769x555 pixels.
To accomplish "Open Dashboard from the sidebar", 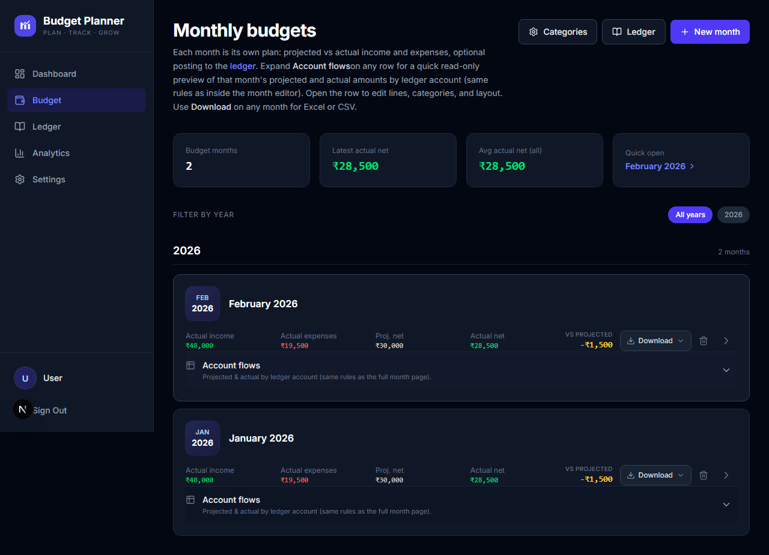I will (x=76, y=74).
